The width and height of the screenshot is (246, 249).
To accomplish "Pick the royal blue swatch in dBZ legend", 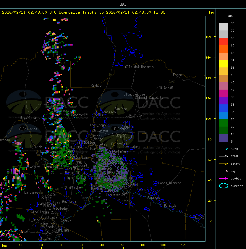I will point(224,108).
